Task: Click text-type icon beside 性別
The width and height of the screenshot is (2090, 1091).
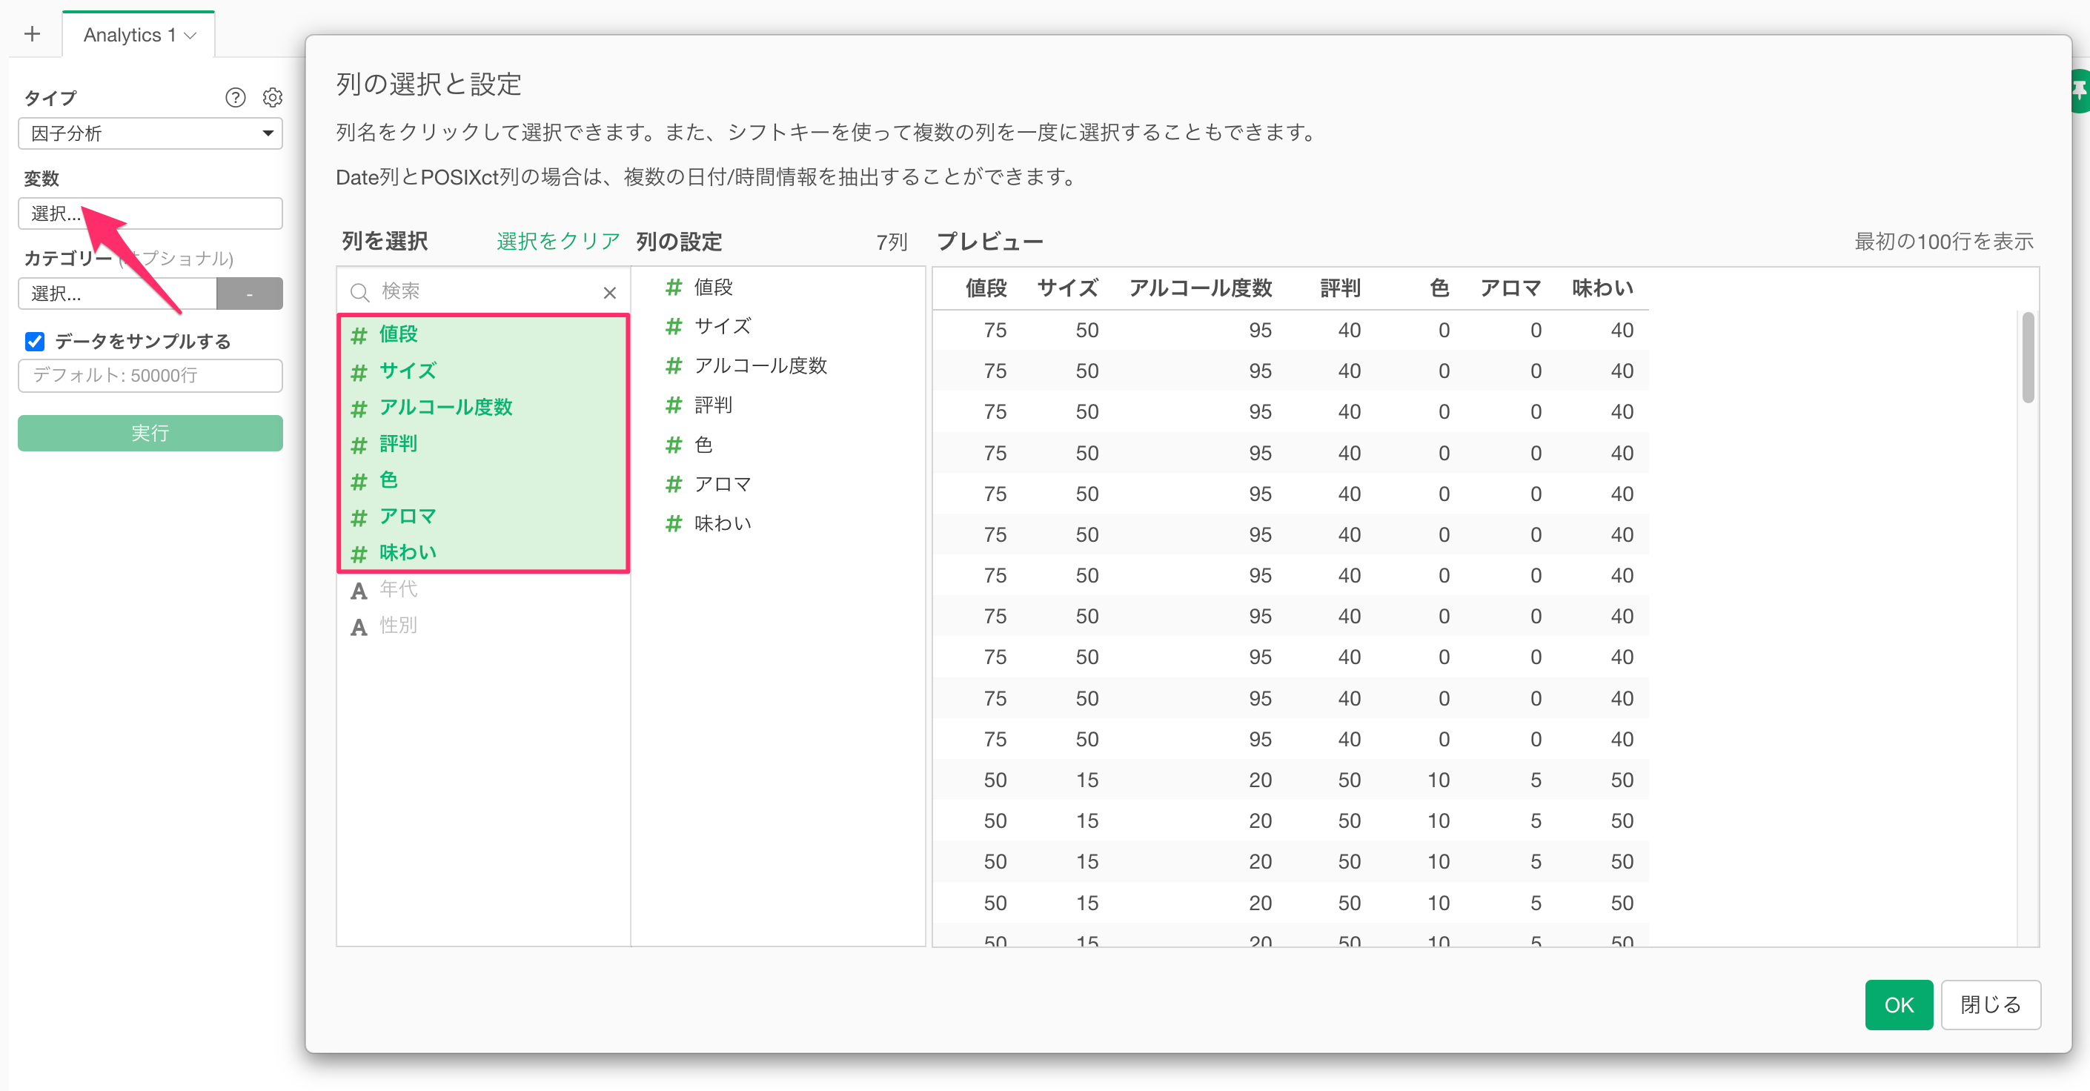Action: [359, 627]
